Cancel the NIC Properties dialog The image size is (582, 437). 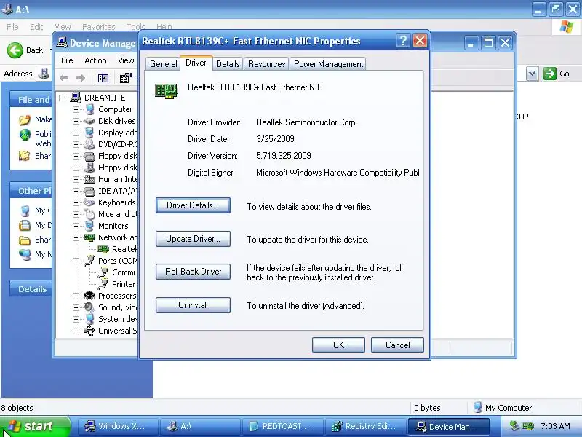(x=397, y=345)
